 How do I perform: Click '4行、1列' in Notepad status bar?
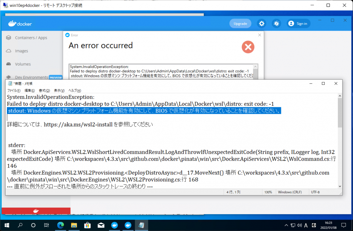coord(233,192)
